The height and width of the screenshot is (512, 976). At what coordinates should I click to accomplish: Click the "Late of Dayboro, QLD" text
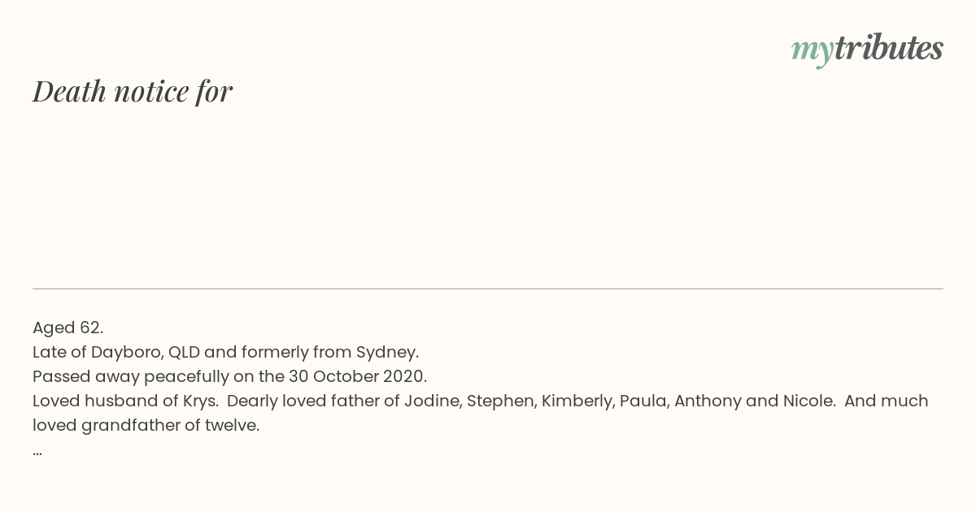tap(116, 352)
